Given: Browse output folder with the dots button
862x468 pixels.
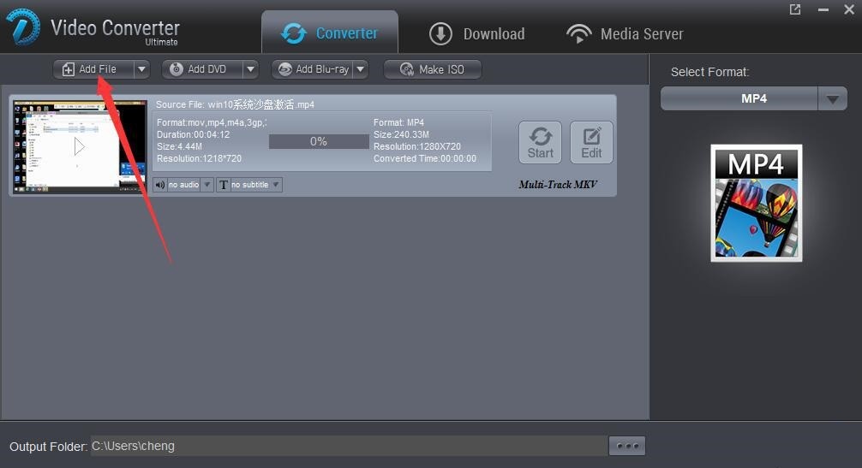Looking at the screenshot, I should [627, 446].
